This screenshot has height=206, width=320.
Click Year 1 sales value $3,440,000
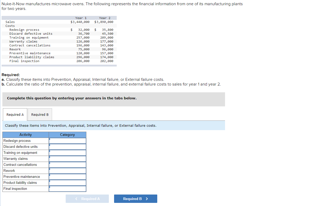(x=80, y=22)
